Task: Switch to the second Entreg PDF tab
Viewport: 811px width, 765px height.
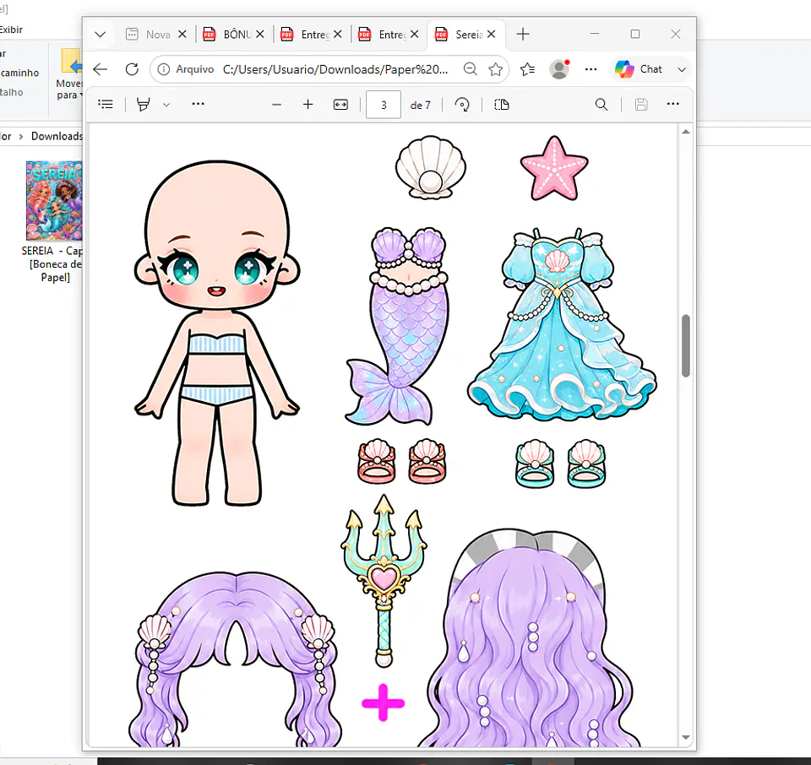Action: click(x=382, y=35)
